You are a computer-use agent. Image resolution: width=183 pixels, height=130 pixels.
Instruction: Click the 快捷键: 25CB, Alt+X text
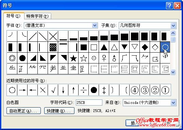(x=97, y=111)
